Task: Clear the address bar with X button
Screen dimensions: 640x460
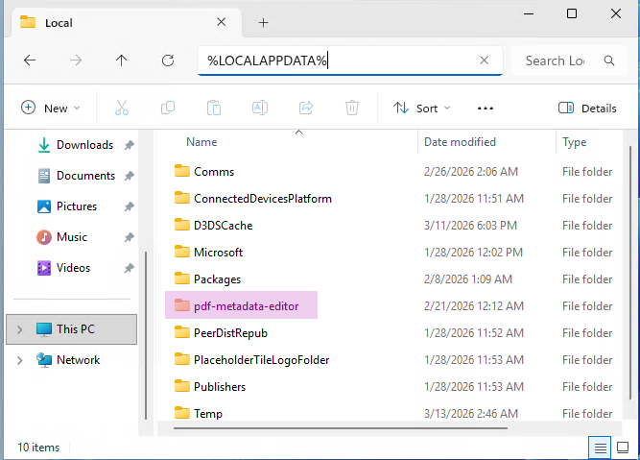Action: [x=485, y=61]
